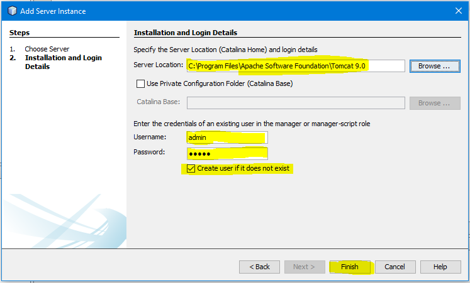Click the Catalina Base label
The image size is (470, 283).
(x=159, y=102)
